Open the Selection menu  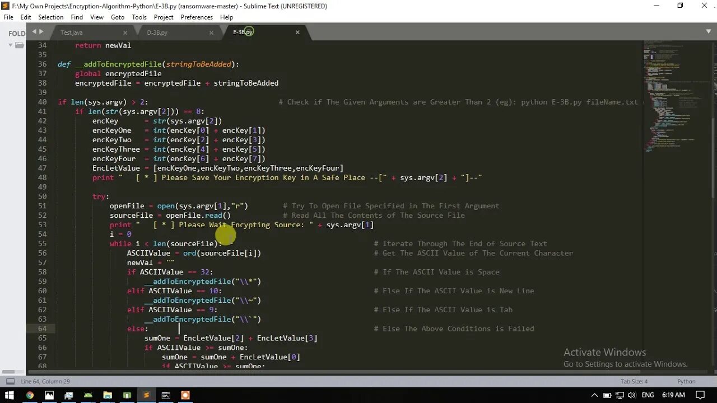pos(51,17)
